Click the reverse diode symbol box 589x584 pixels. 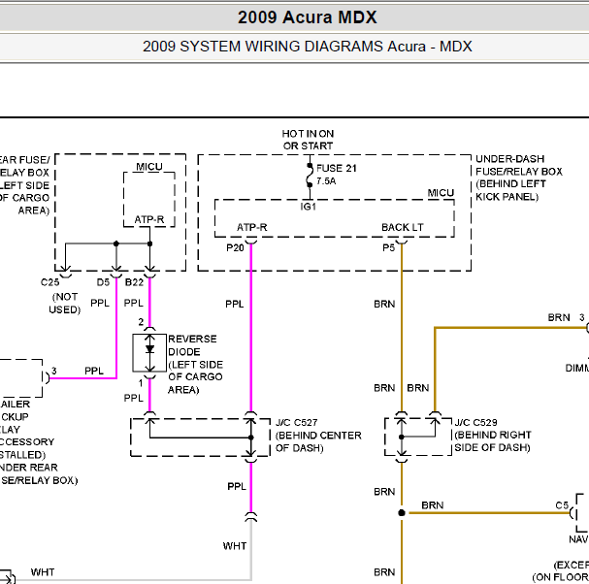pyautogui.click(x=149, y=353)
